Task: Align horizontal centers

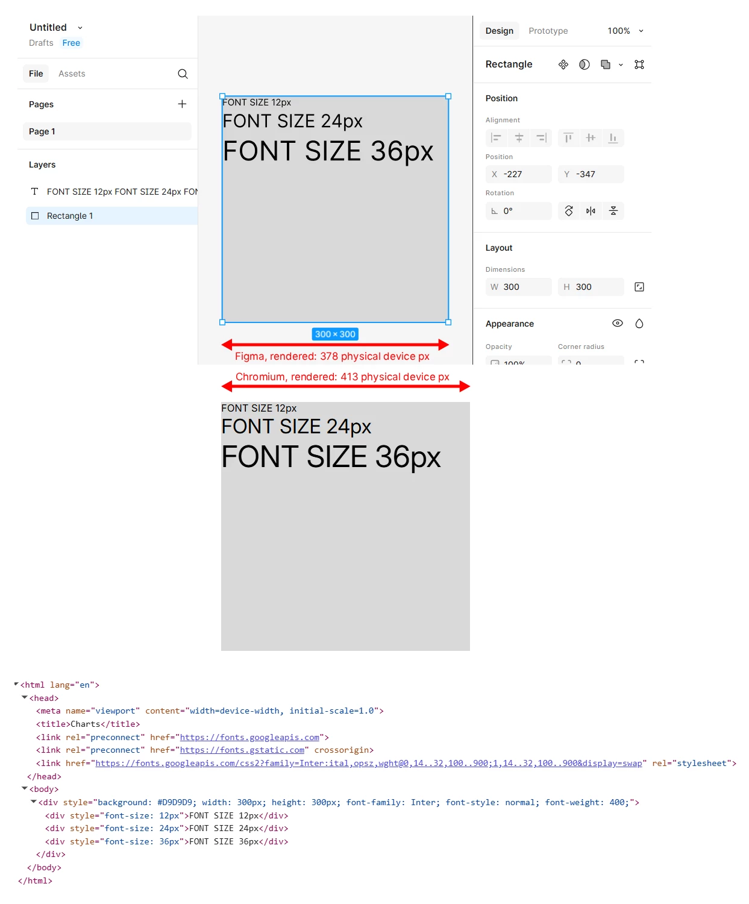Action: click(x=519, y=138)
